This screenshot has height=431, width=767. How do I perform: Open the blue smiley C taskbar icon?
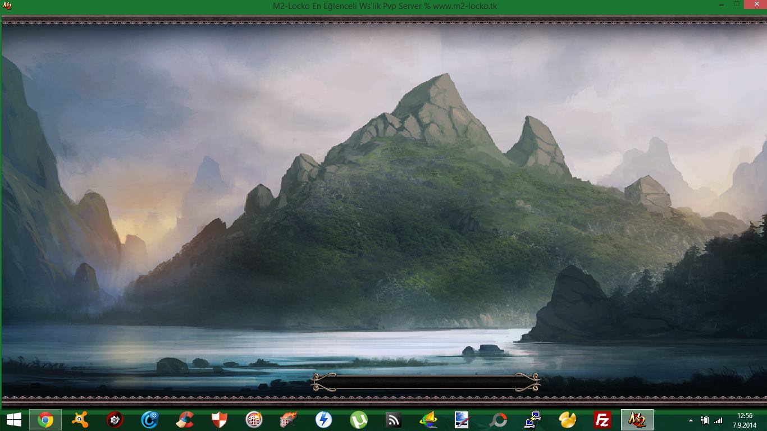tap(150, 420)
